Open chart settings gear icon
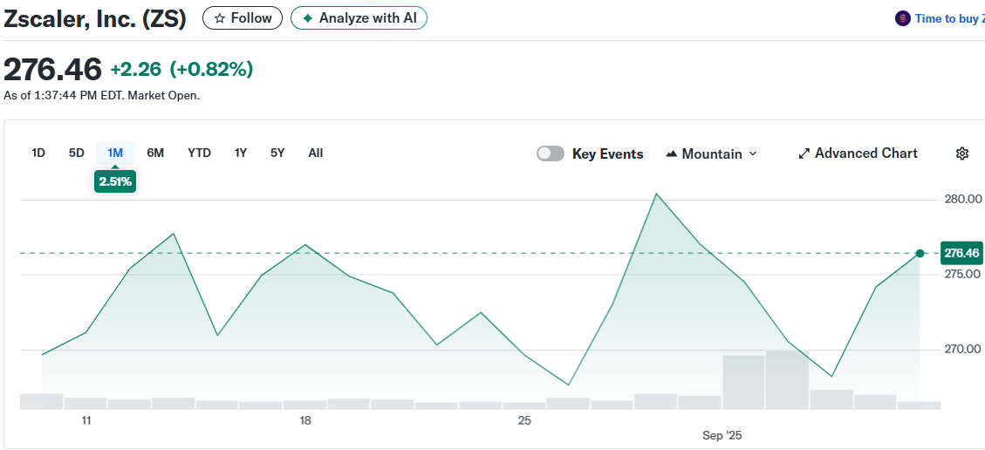 (962, 153)
